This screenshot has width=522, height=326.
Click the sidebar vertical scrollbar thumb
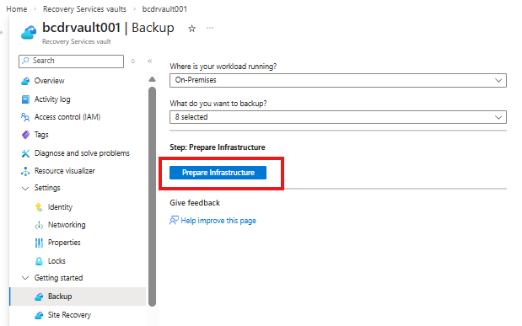152,196
